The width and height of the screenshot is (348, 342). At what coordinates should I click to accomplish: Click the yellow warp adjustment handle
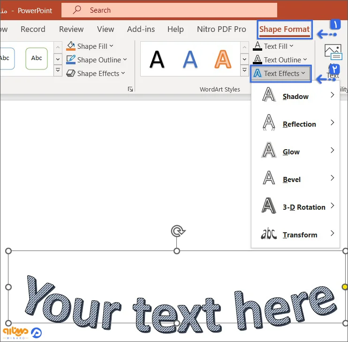tap(345, 287)
